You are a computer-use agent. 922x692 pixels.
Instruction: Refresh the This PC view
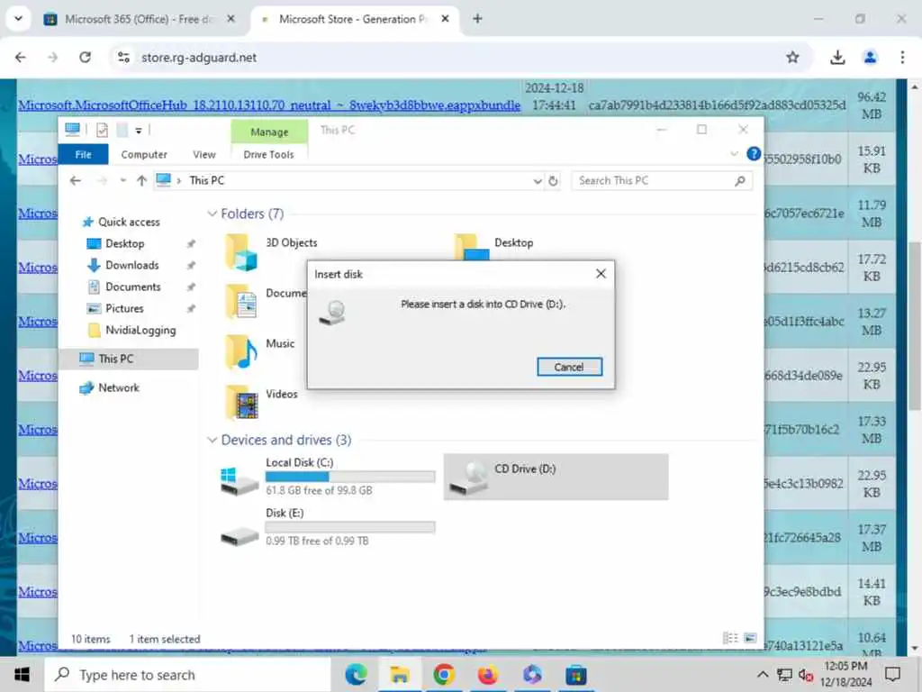click(554, 181)
